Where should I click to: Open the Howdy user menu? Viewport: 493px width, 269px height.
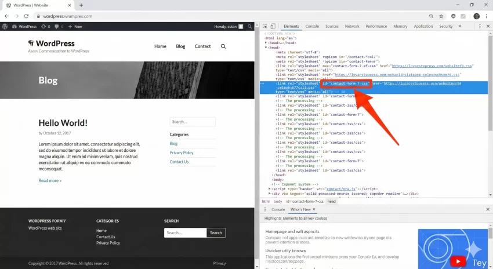[229, 27]
